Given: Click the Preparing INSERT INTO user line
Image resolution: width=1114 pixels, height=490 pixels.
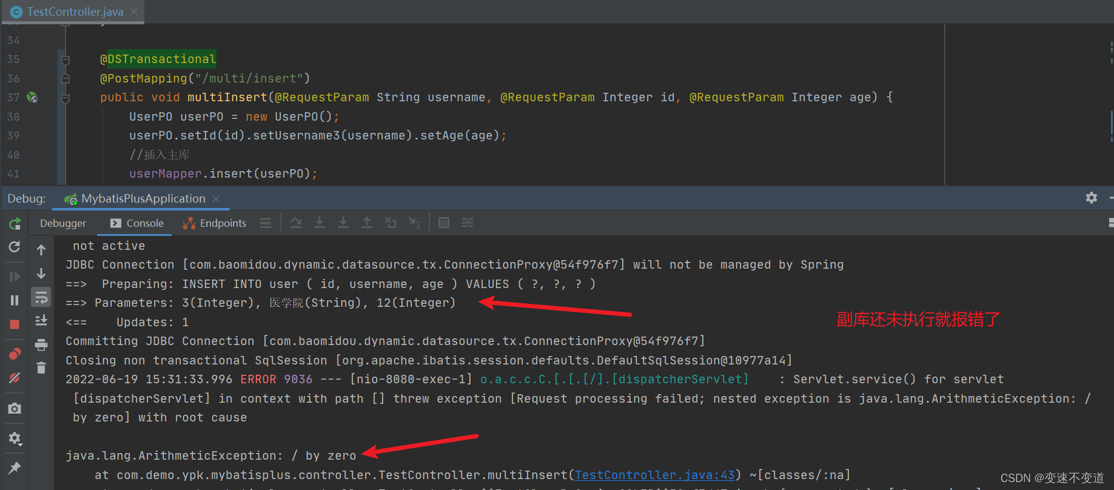Looking at the screenshot, I should pos(331,284).
